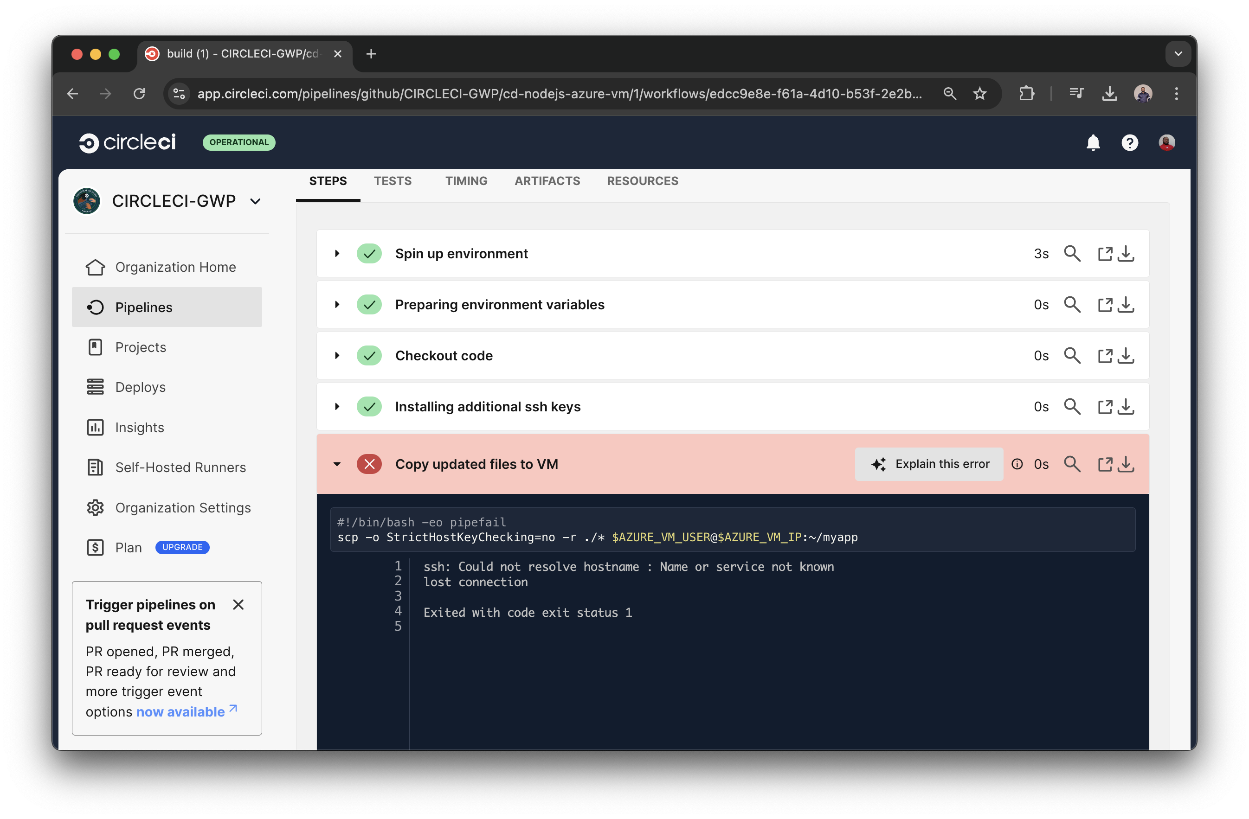The image size is (1249, 819).
Task: Switch to the Artifacts tab
Action: pyautogui.click(x=547, y=181)
